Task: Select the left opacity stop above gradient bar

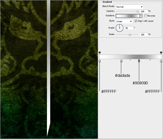Action: (x=100, y=53)
